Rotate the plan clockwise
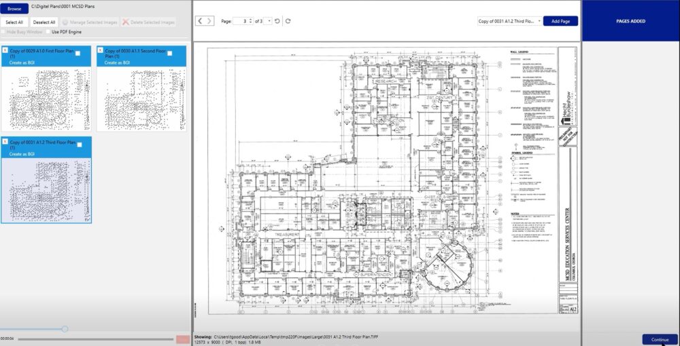 [288, 21]
